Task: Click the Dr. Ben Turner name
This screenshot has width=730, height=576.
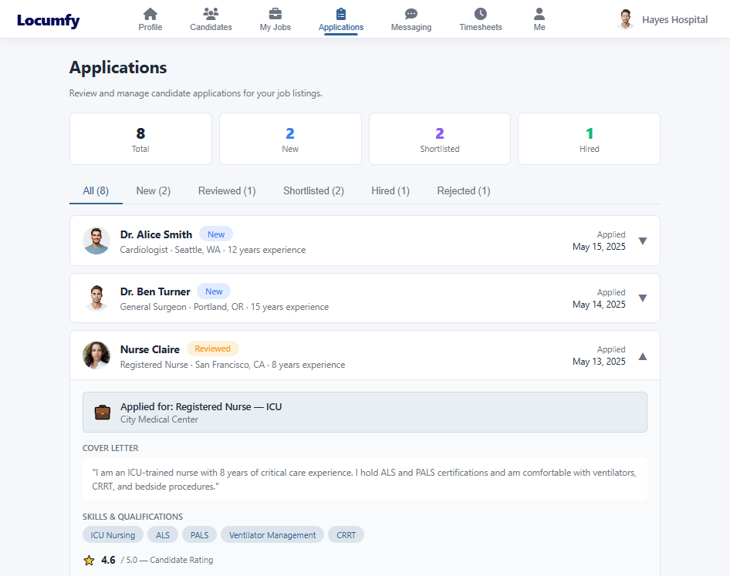Action: (x=155, y=291)
